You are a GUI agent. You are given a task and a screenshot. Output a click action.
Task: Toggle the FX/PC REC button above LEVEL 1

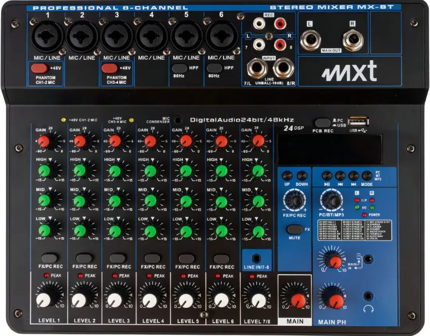pyautogui.click(x=49, y=258)
